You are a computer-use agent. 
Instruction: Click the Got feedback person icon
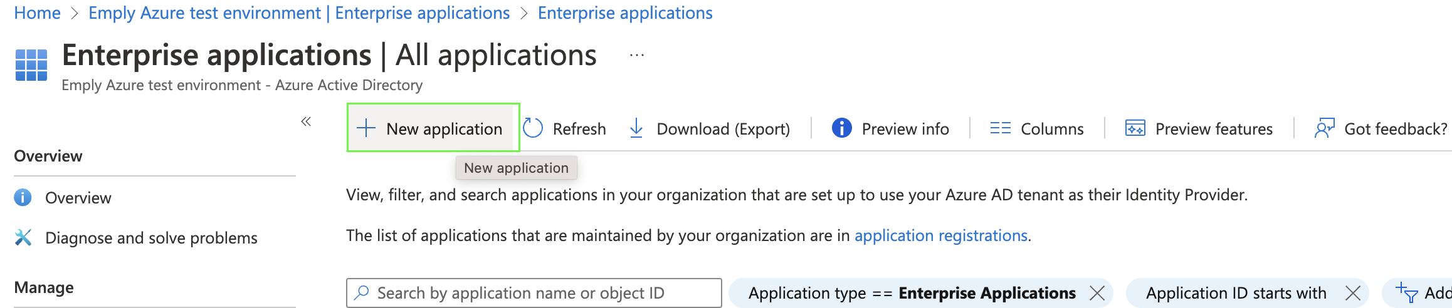click(1324, 128)
